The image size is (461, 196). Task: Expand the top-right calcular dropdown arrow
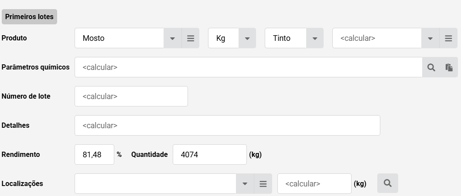(430, 38)
